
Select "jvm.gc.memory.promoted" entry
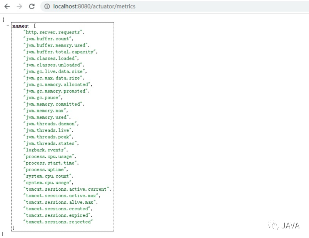[x=55, y=91]
